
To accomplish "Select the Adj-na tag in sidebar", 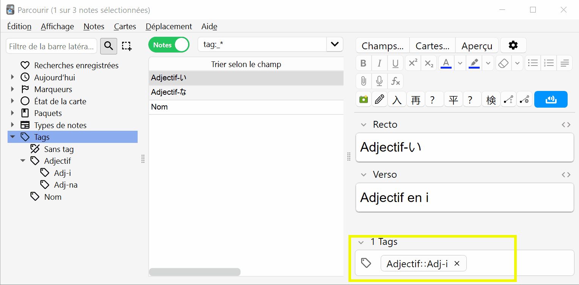I will [x=66, y=185].
